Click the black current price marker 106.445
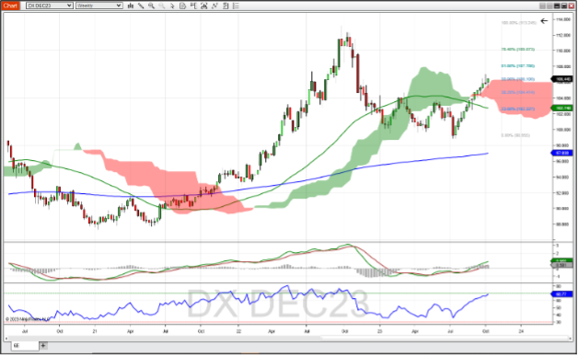This screenshot has width=578, height=355. tap(561, 79)
